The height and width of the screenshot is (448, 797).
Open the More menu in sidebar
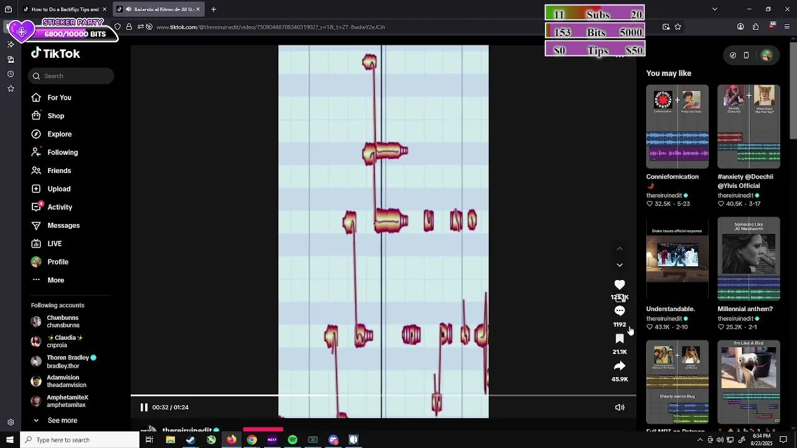coord(55,280)
